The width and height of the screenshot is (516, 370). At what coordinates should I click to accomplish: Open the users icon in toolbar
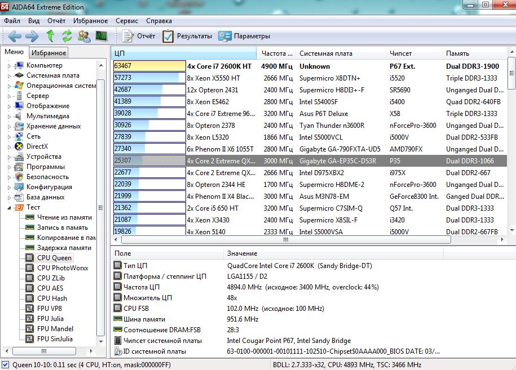point(84,37)
